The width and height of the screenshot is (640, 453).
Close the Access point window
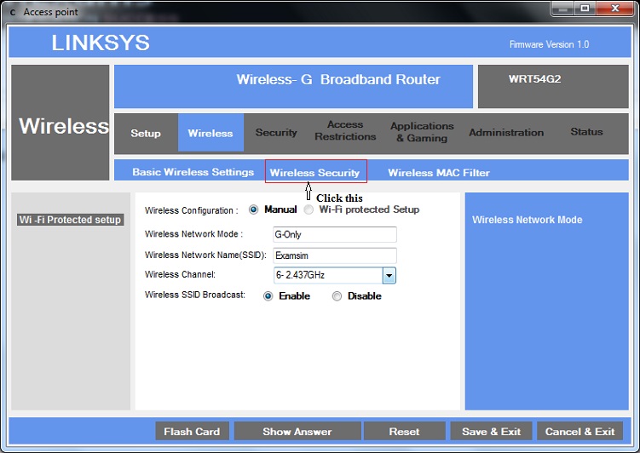pos(615,9)
